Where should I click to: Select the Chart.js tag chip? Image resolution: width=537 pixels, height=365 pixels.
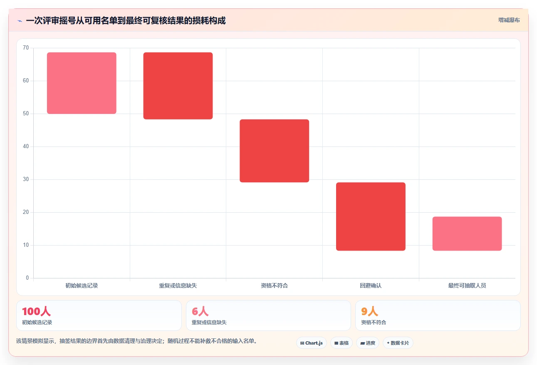(312, 343)
